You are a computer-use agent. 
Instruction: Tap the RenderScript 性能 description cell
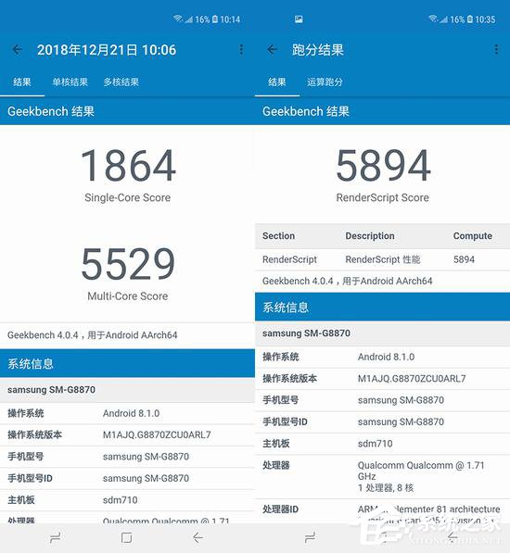(x=383, y=259)
